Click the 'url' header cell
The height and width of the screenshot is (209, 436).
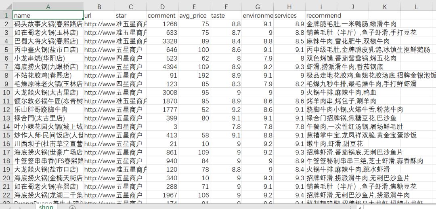[99, 15]
